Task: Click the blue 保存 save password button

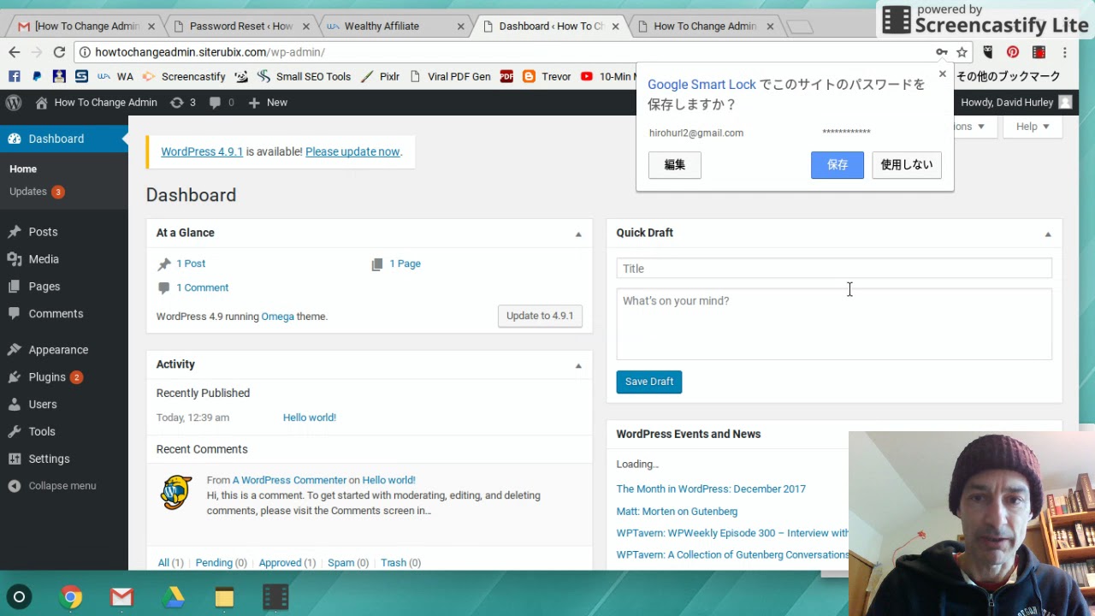Action: pos(838,165)
